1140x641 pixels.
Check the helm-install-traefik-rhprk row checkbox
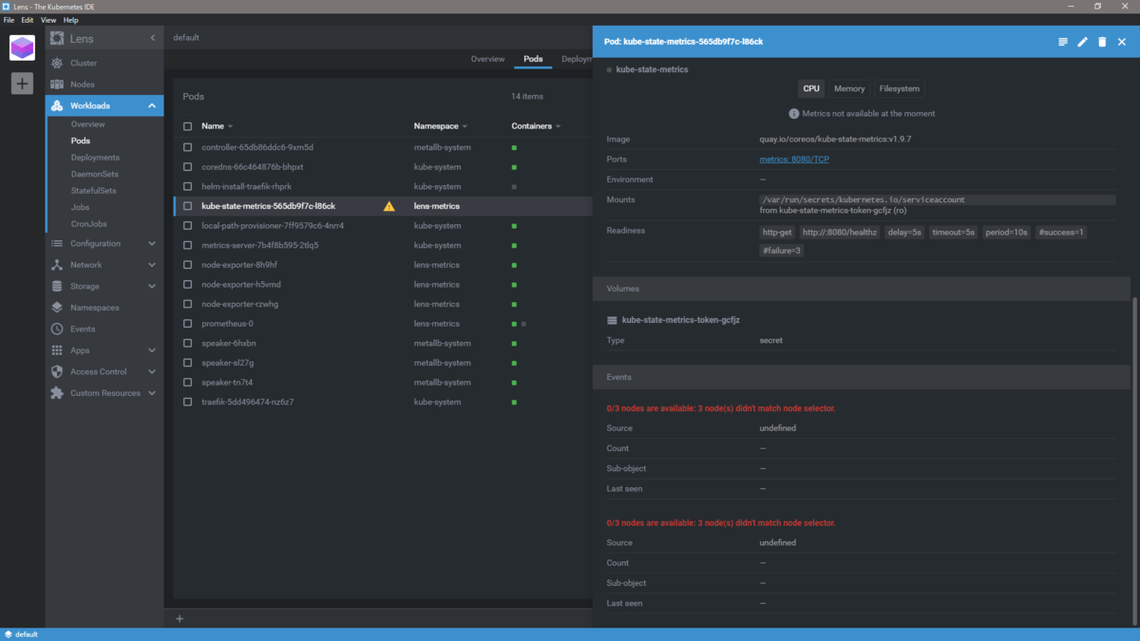tap(187, 187)
